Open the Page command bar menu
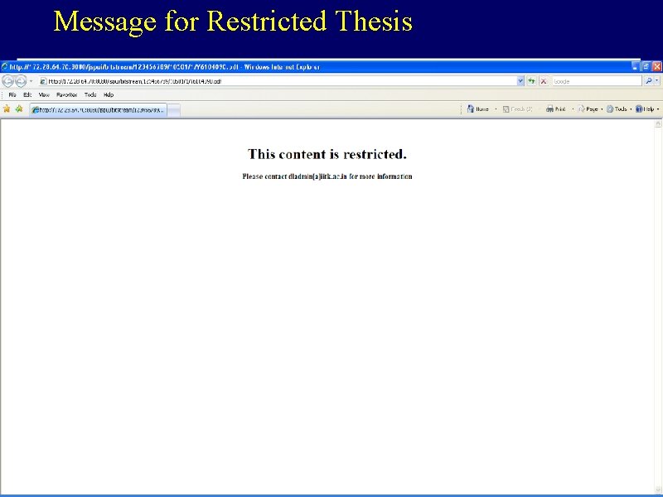Image resolution: width=663 pixels, height=497 pixels. (x=590, y=109)
